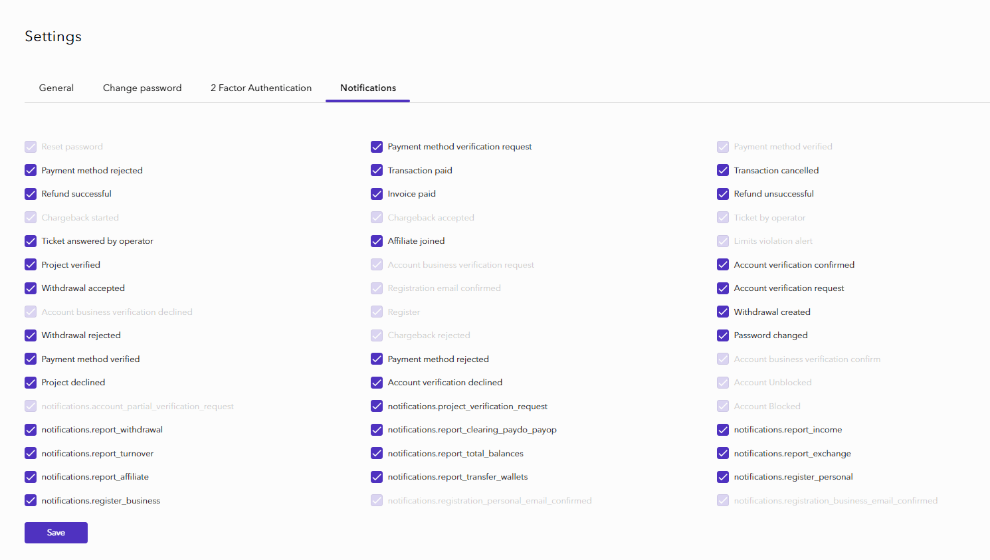Toggle the Withdrawal created checkbox
990x560 pixels.
point(723,312)
